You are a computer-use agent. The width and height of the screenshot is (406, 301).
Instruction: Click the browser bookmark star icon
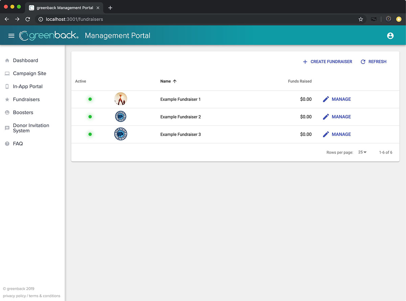point(361,19)
